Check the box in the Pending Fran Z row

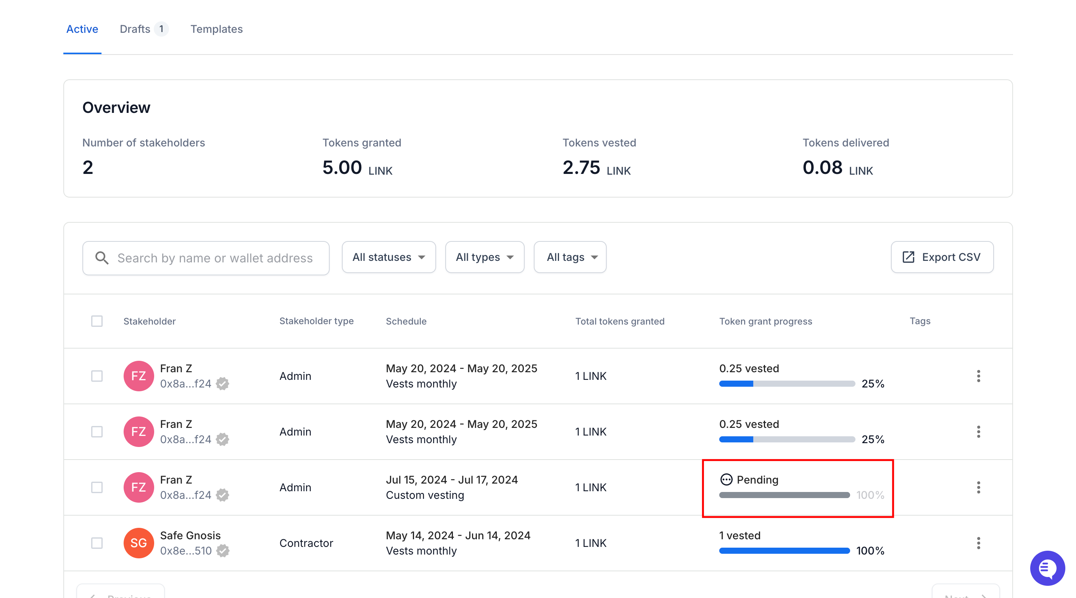(x=97, y=487)
